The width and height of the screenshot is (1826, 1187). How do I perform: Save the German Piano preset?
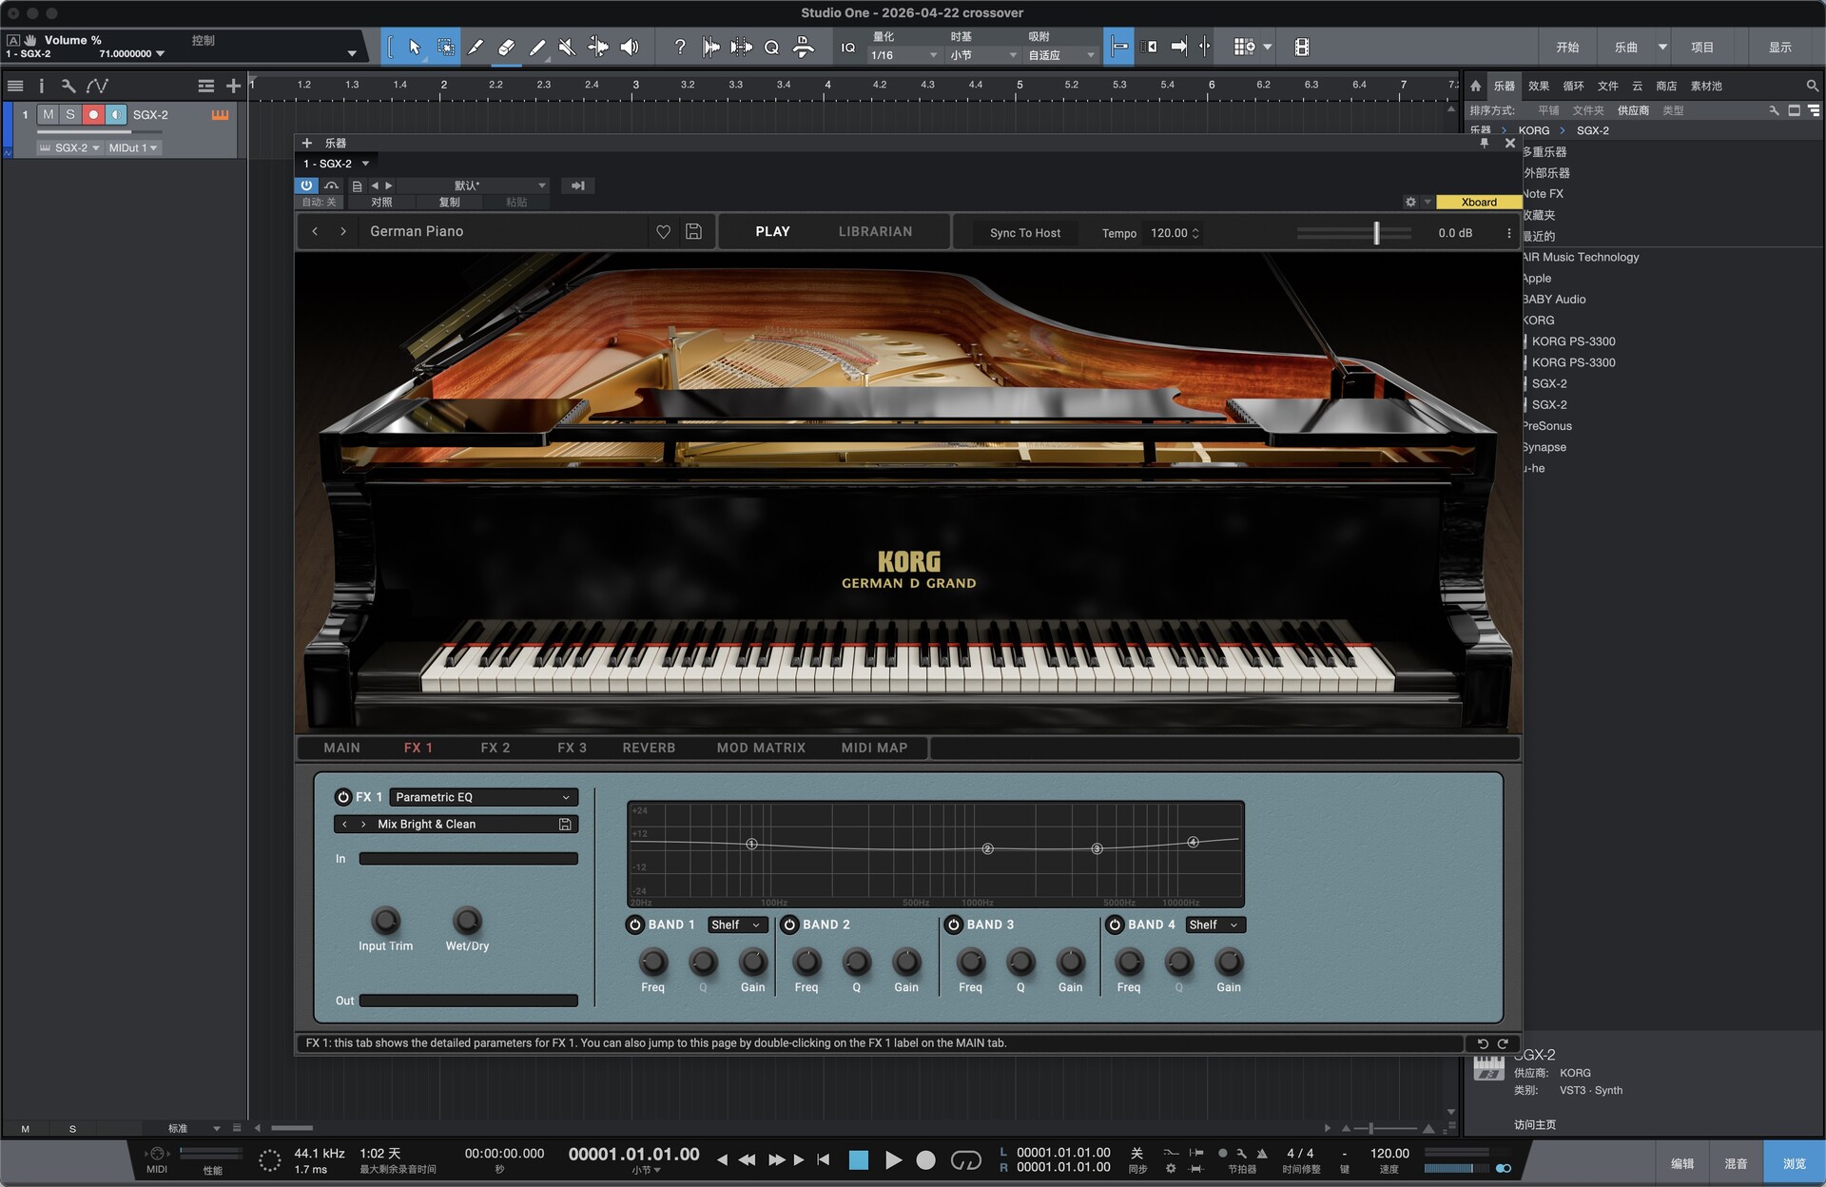point(693,231)
